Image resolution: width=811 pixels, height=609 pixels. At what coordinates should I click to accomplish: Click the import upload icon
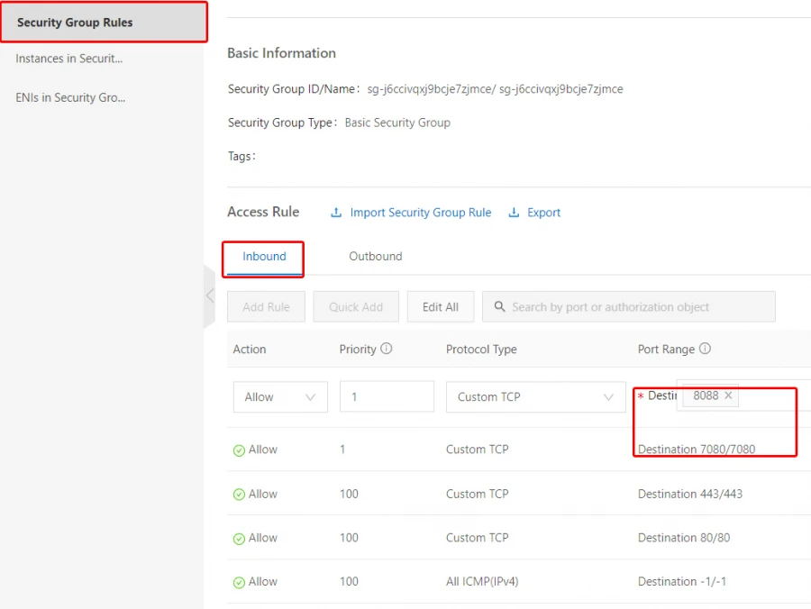coord(336,213)
